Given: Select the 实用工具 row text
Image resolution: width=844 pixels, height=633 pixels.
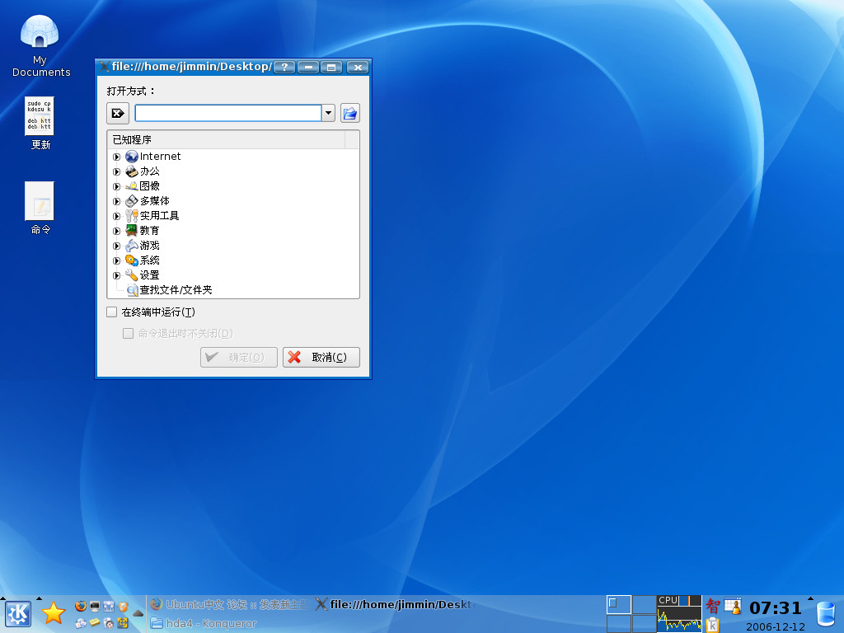Looking at the screenshot, I should tap(159, 216).
